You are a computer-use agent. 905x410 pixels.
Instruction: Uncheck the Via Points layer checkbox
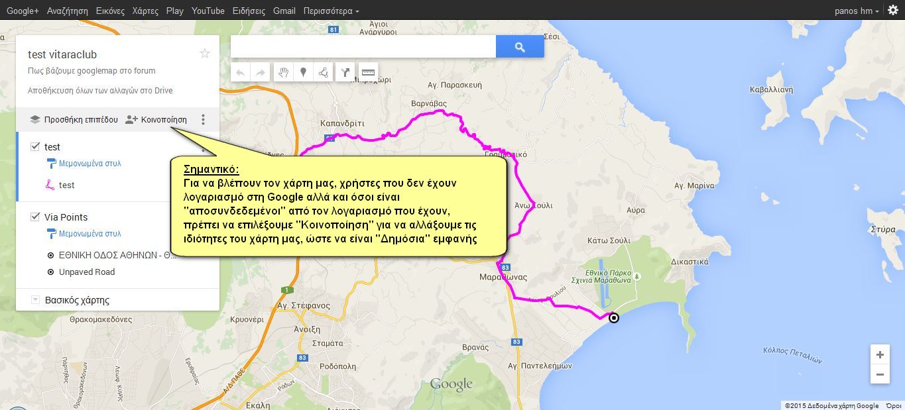(x=35, y=217)
